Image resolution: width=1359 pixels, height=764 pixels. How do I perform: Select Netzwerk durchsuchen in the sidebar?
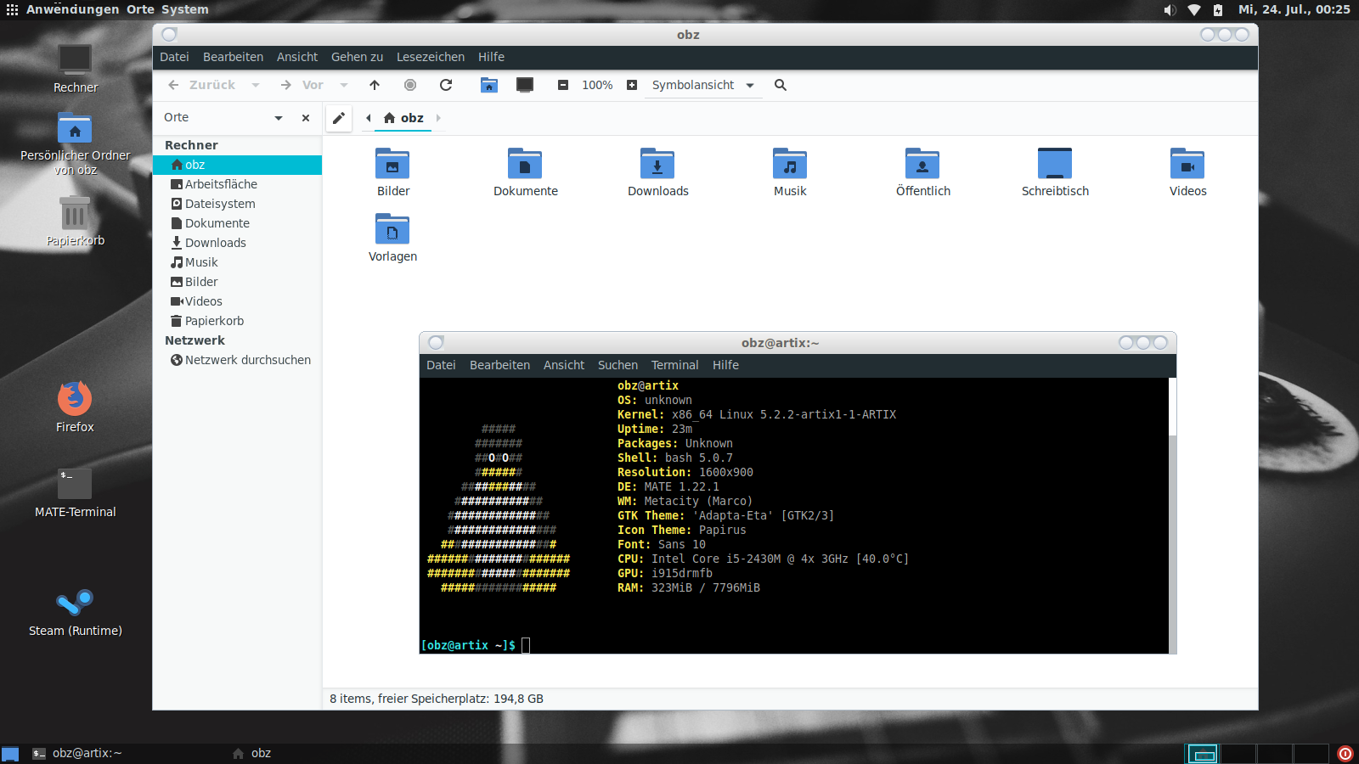click(x=237, y=360)
